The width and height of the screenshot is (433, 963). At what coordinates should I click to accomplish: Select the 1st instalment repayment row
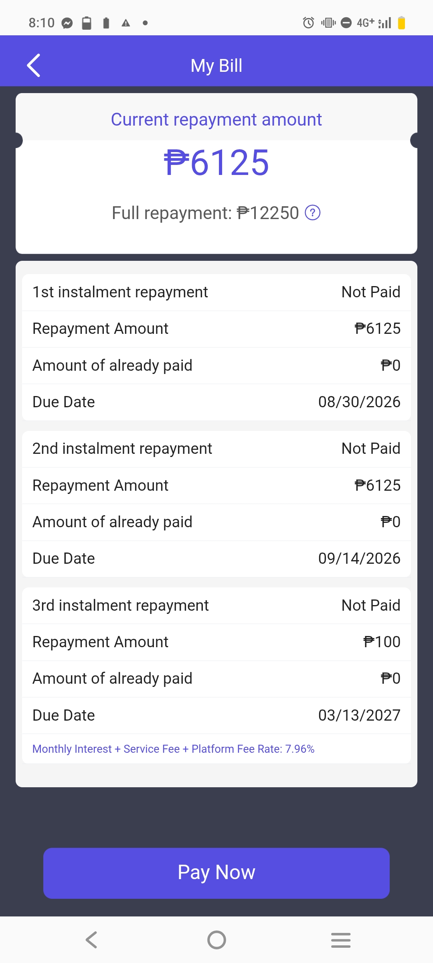(216, 292)
